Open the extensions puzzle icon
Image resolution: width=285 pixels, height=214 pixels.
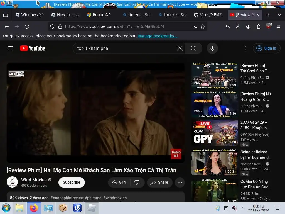258,26
